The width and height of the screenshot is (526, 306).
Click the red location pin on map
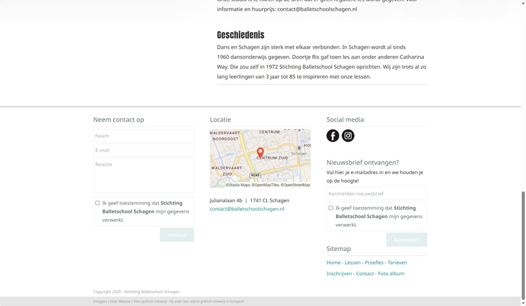click(x=260, y=152)
